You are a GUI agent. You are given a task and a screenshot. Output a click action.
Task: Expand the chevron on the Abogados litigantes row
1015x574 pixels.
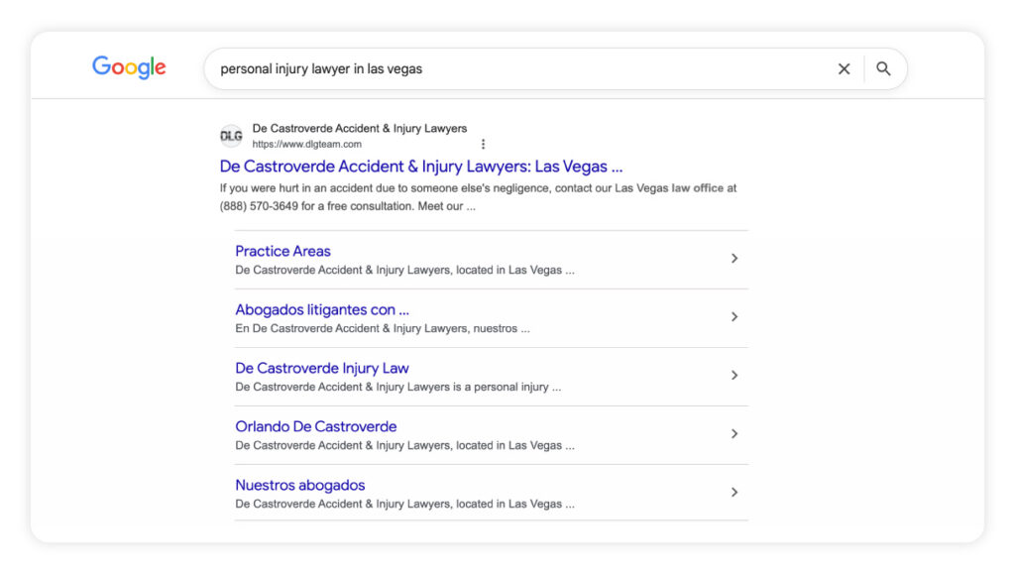734,317
